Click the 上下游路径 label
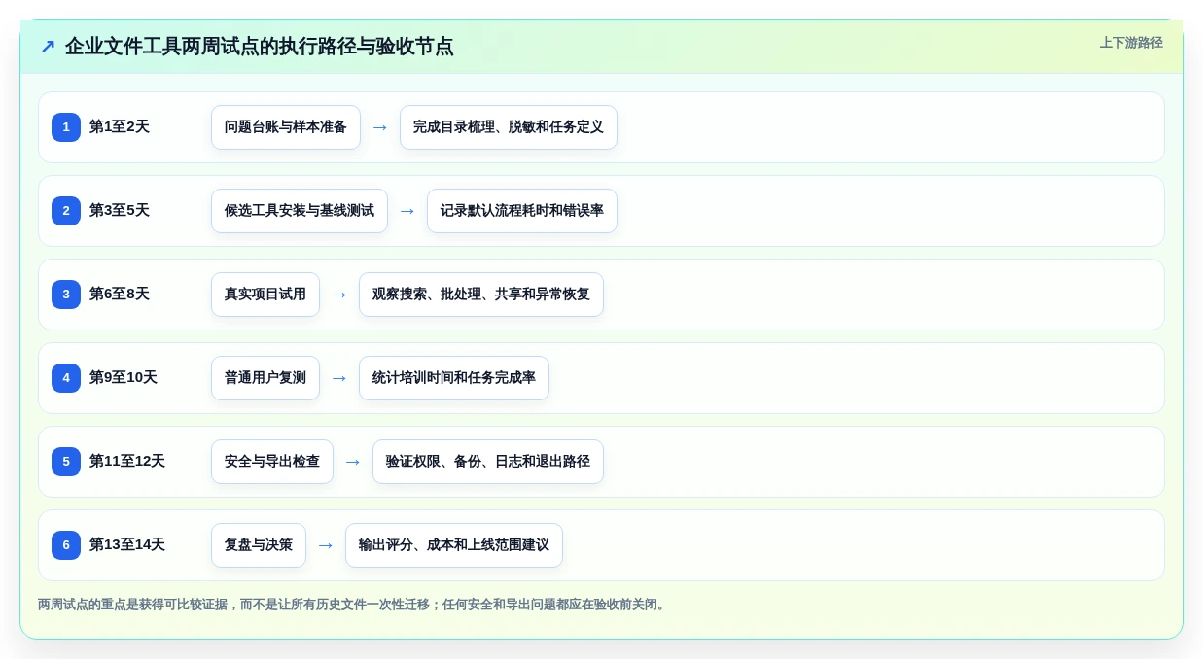This screenshot has height=659, width=1203. pyautogui.click(x=1131, y=43)
